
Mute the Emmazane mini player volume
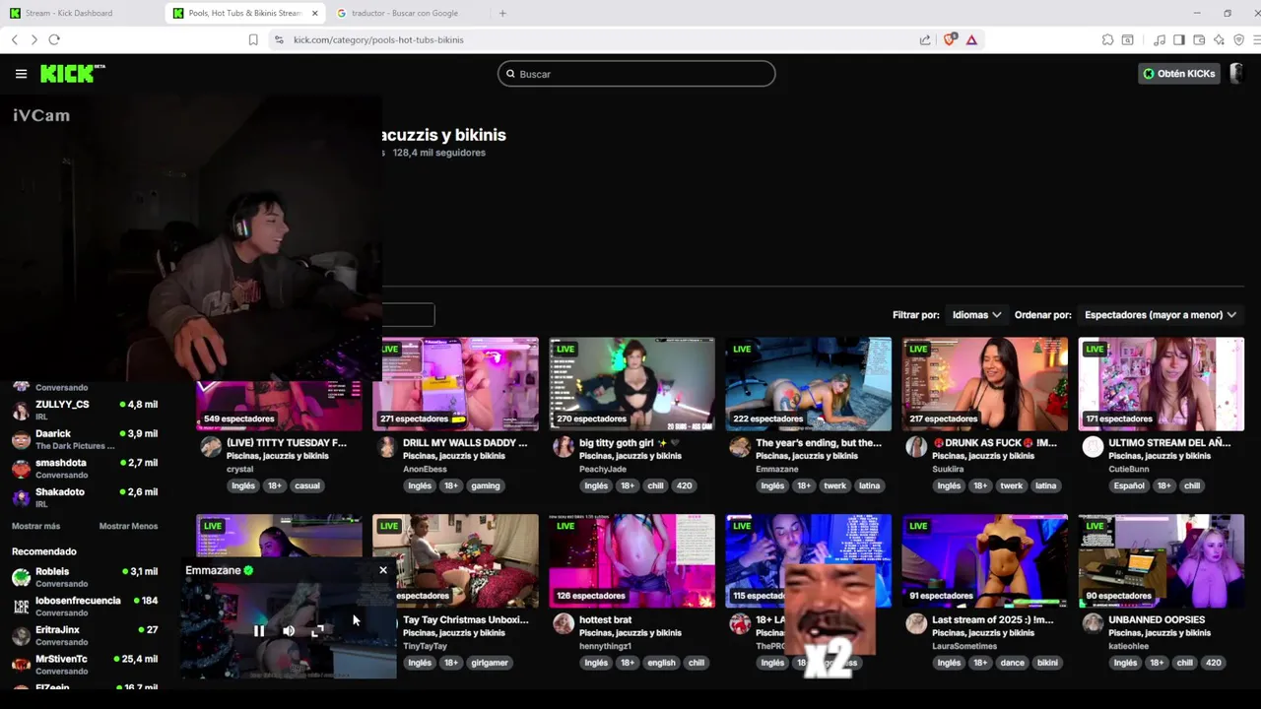pyautogui.click(x=289, y=631)
